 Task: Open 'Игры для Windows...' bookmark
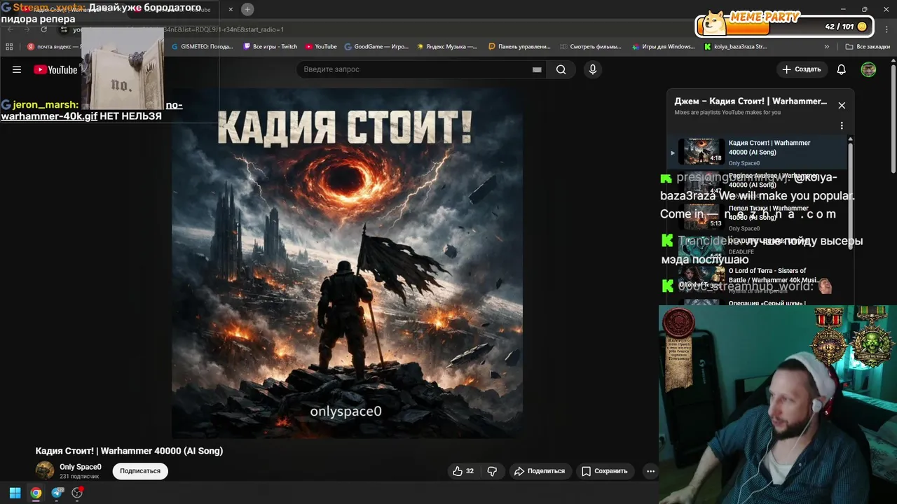tap(663, 47)
